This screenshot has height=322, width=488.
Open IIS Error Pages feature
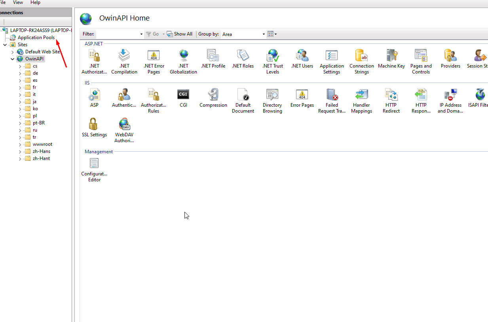(302, 98)
